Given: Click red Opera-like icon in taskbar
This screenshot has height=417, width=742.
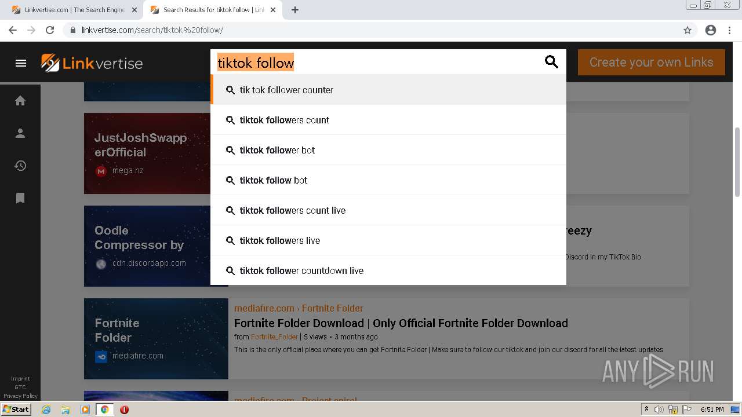Looking at the screenshot, I should coord(124,409).
